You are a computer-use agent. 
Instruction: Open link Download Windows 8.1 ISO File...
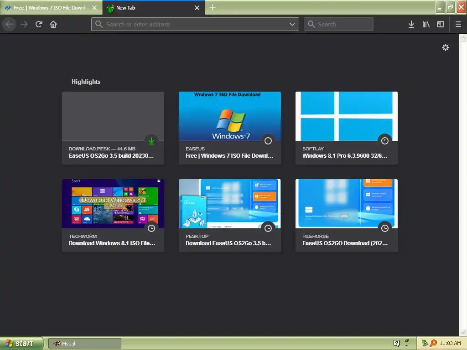[112, 243]
